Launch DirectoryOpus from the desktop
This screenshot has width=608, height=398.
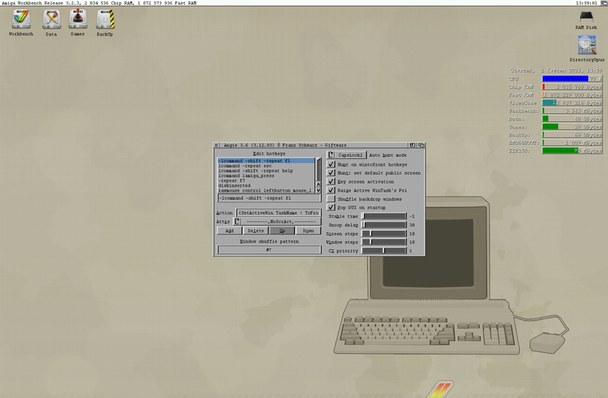coord(587,46)
